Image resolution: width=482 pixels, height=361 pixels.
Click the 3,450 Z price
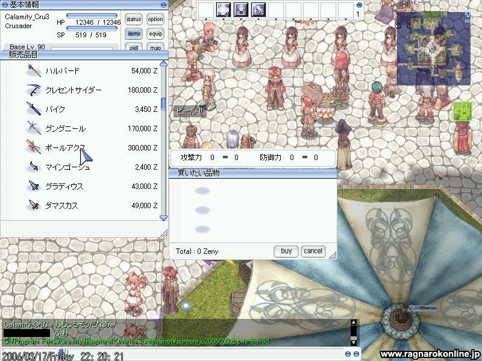[146, 110]
